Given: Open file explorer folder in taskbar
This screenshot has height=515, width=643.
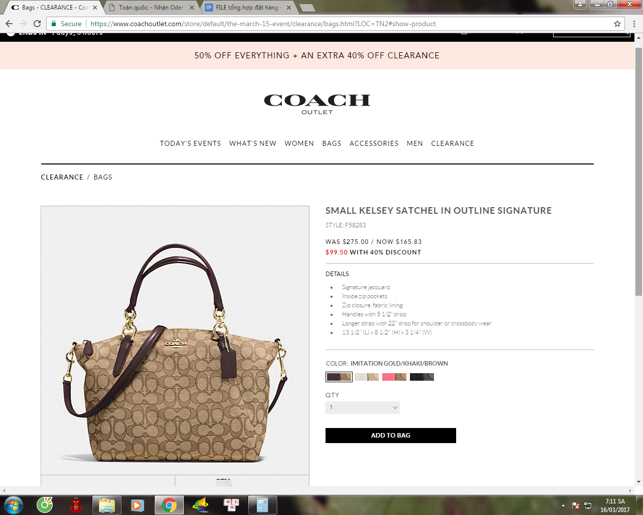Looking at the screenshot, I should [x=107, y=505].
